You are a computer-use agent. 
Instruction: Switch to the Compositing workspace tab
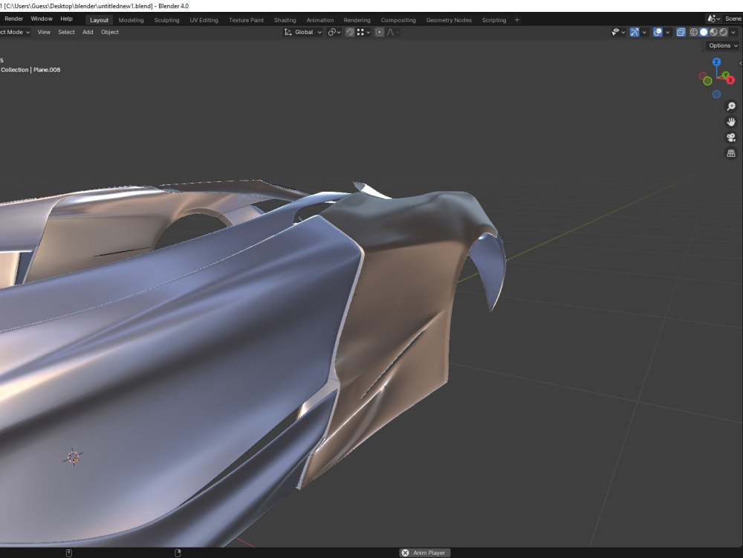[x=398, y=20]
